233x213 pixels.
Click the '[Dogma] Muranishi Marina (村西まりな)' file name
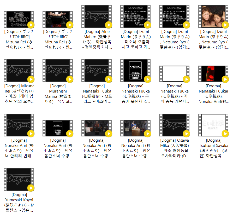click(x=58, y=94)
